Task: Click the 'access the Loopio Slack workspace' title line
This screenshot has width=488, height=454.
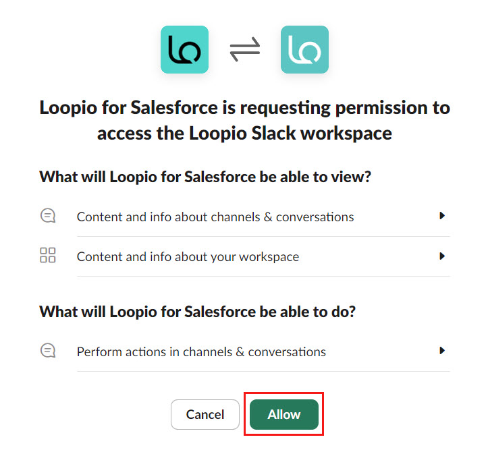Action: (244, 134)
